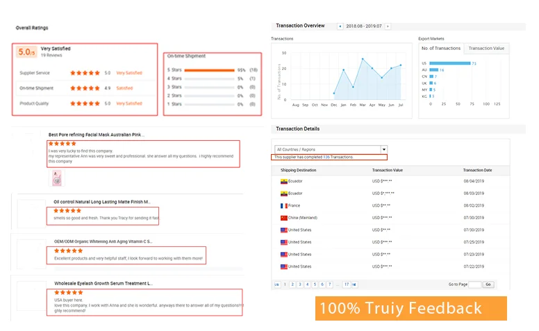Click the next date range arrow
This screenshot has width=539, height=331.
[388, 26]
